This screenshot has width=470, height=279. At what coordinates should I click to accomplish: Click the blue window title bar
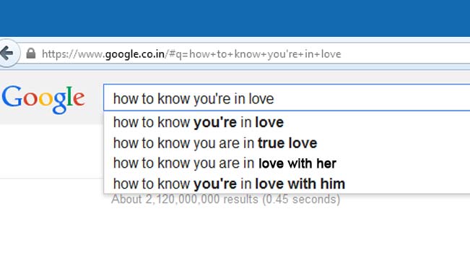point(235,18)
